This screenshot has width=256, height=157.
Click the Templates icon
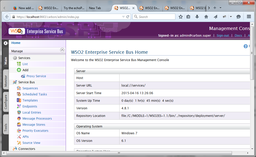(x=19, y=100)
